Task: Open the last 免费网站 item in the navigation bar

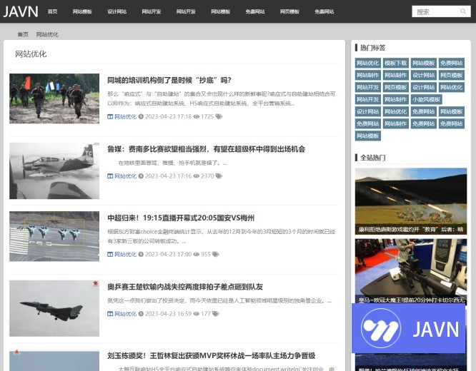Action: coord(324,11)
